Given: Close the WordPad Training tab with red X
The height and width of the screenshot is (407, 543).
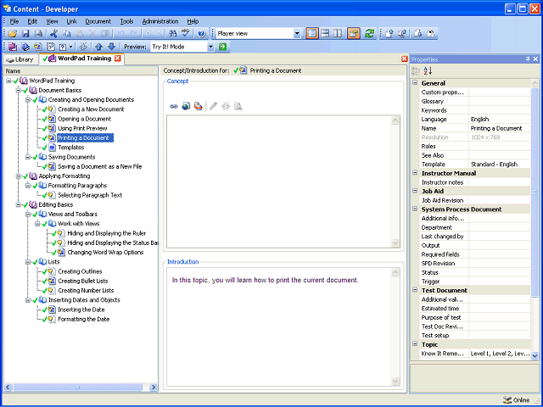Looking at the screenshot, I should 117,59.
